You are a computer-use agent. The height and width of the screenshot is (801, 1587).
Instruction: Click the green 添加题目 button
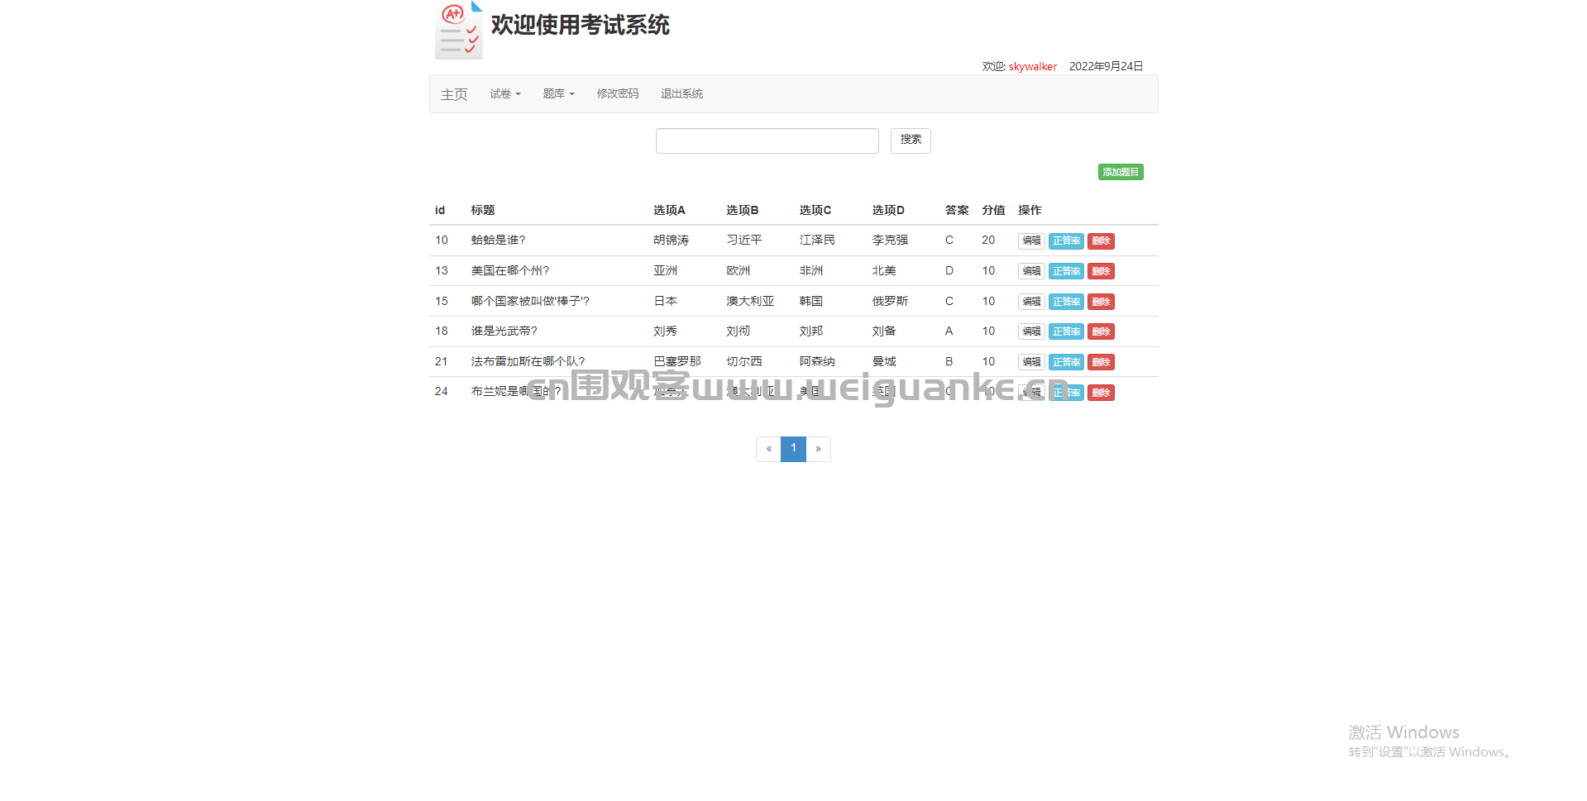[x=1121, y=172]
